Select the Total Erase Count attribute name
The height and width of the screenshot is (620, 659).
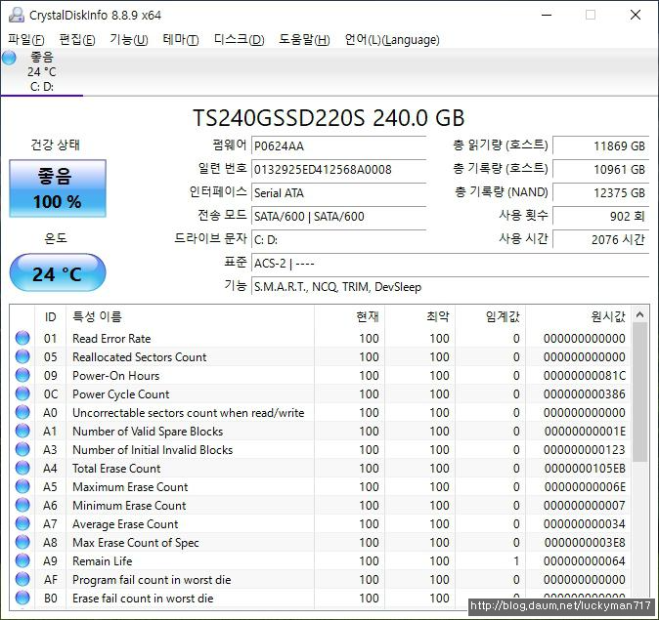(116, 469)
